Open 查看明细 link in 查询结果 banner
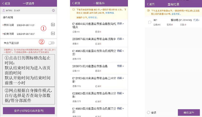This screenshot has height=117, width=202. click(x=176, y=14)
